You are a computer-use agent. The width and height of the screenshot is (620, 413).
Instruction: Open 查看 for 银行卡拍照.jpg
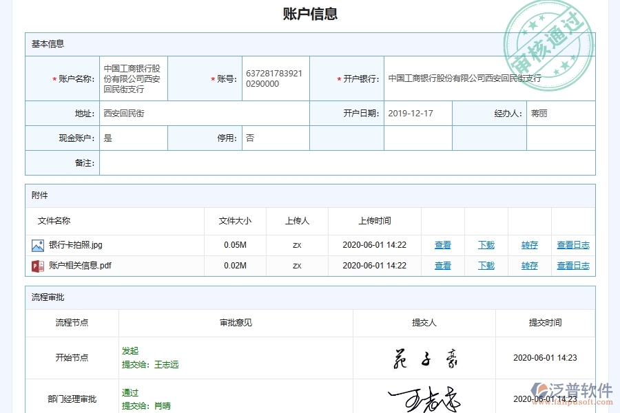[443, 244]
